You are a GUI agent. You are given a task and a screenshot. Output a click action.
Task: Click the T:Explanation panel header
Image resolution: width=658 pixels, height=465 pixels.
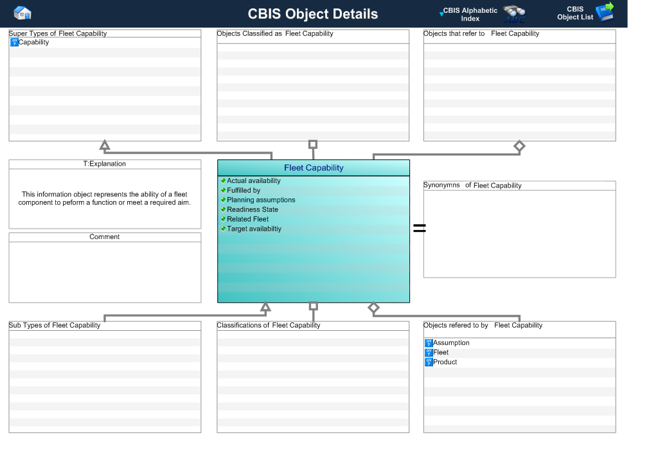click(105, 164)
